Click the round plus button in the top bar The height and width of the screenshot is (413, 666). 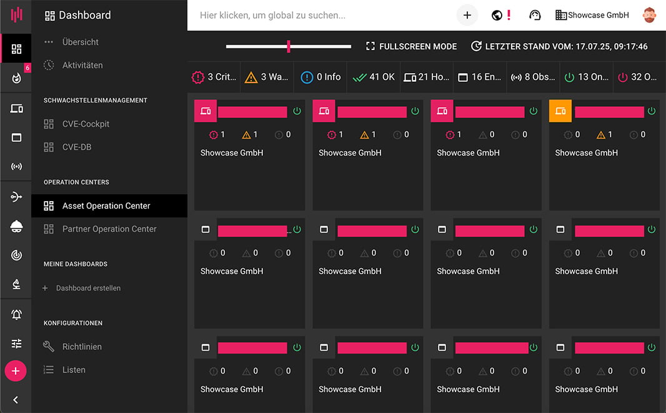click(467, 15)
